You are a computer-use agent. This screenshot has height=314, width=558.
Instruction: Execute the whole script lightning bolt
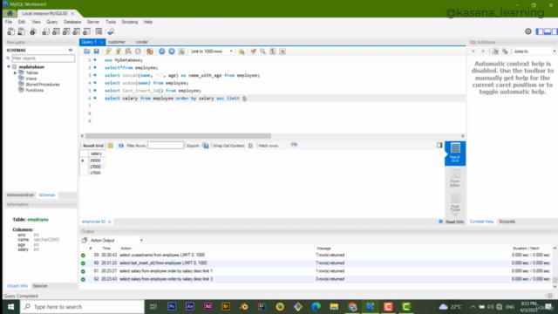pos(108,51)
